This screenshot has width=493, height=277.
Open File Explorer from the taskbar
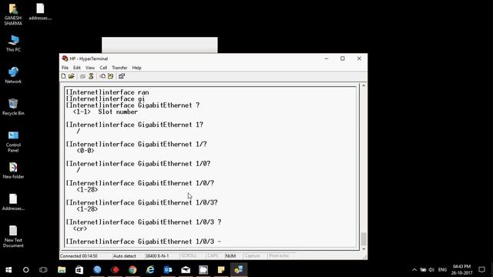[x=62, y=270]
